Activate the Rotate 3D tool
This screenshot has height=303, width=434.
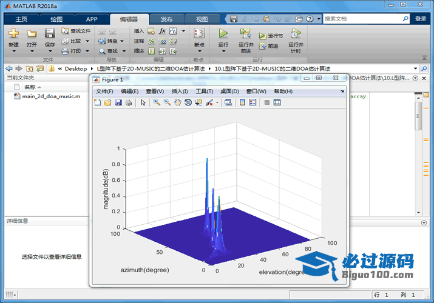188,102
